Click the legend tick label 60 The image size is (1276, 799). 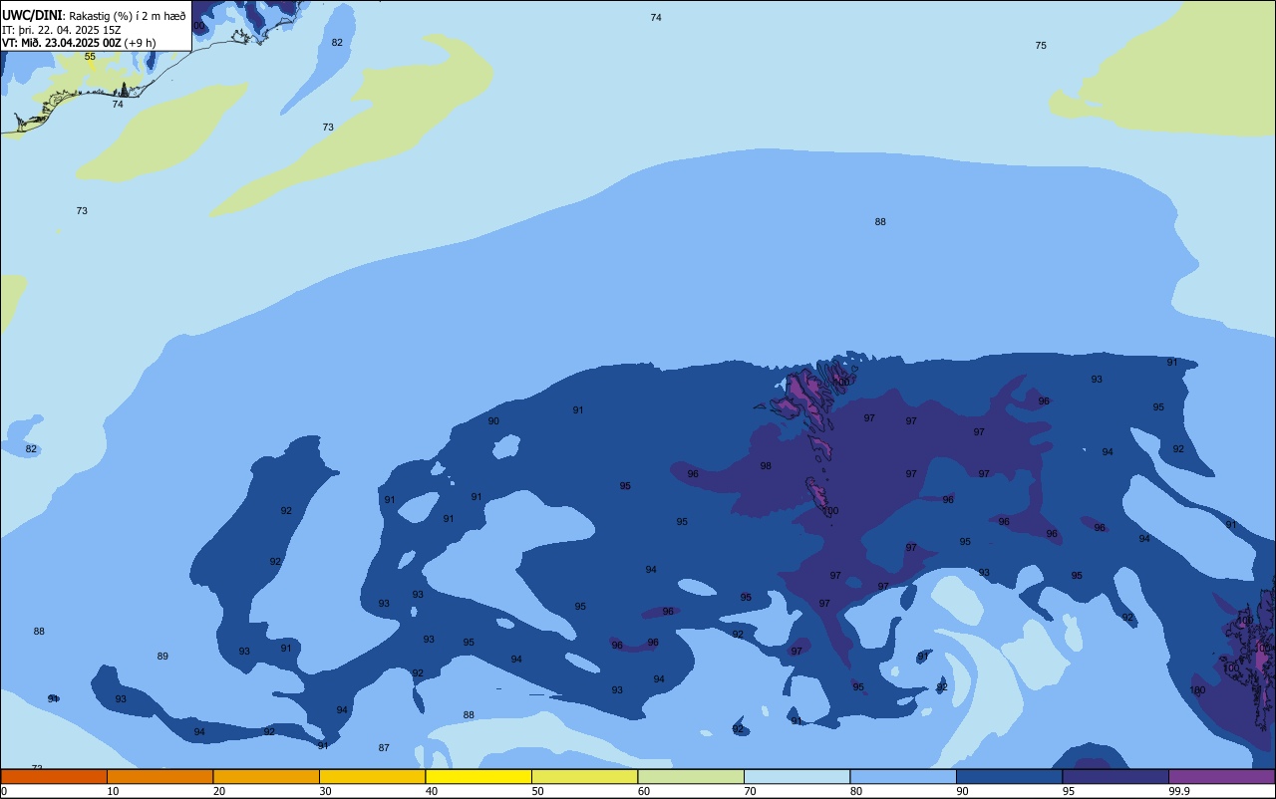coord(644,791)
